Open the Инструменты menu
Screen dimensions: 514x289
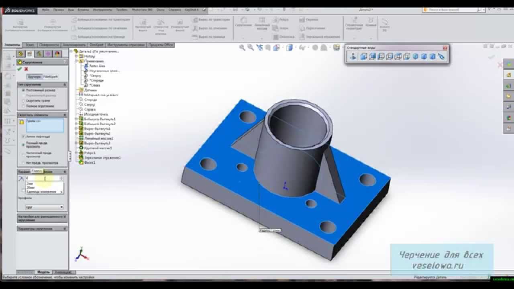(102, 9)
